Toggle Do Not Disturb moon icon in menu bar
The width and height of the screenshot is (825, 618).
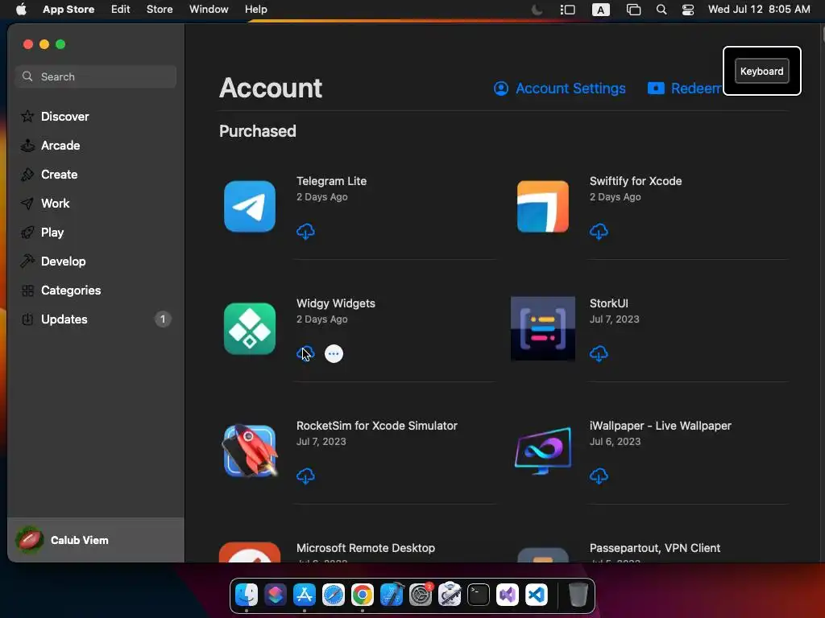coord(537,9)
